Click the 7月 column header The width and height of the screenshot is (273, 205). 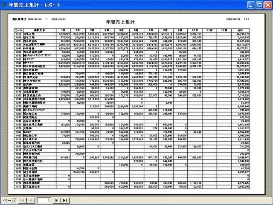tap(151, 30)
